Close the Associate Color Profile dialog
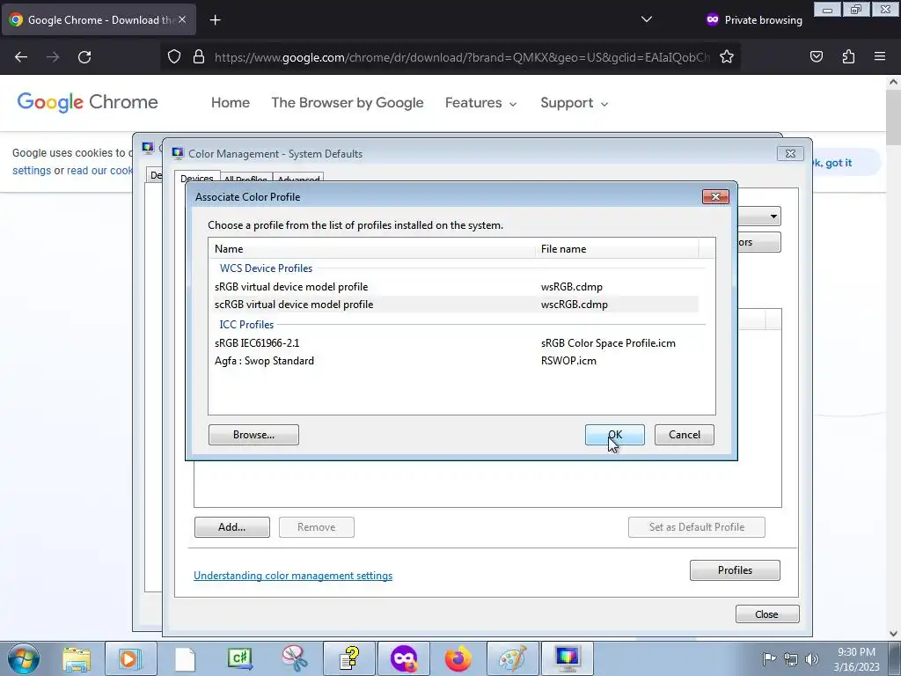Image resolution: width=901 pixels, height=676 pixels. coord(715,196)
